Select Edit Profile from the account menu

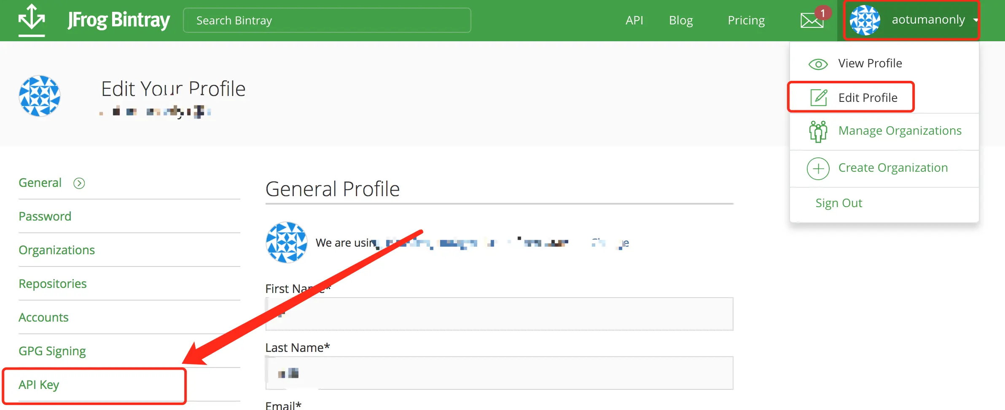pos(868,98)
